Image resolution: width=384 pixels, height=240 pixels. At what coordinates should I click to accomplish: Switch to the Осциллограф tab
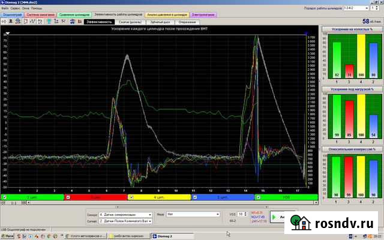point(13,14)
